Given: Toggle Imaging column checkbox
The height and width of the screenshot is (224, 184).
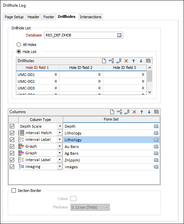Looking at the screenshot, I should pyautogui.click(x=12, y=167).
